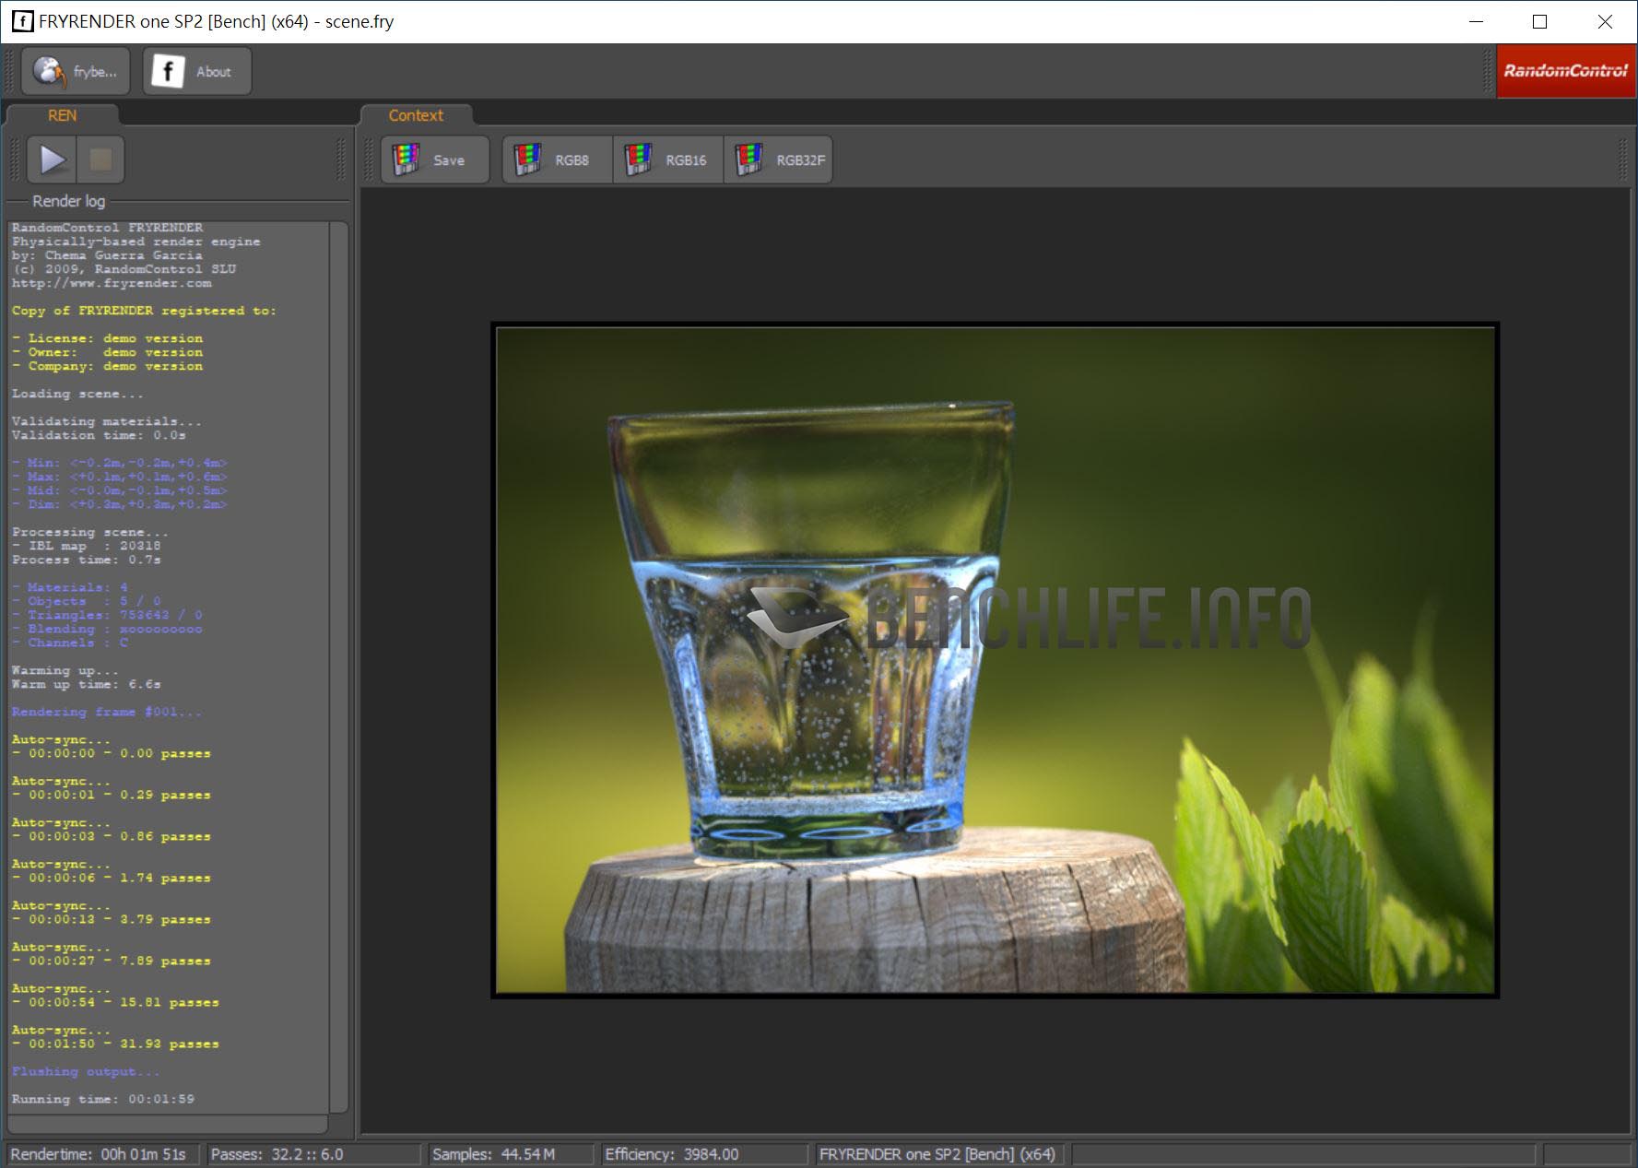Viewport: 1638px width, 1168px height.
Task: Switch to the REN tab
Action: click(x=62, y=115)
